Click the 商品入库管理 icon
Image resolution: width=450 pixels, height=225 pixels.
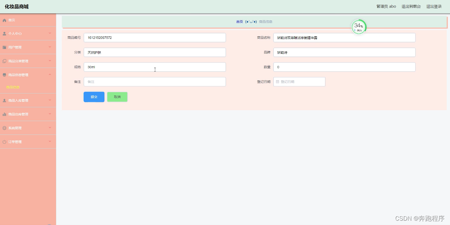[4, 100]
